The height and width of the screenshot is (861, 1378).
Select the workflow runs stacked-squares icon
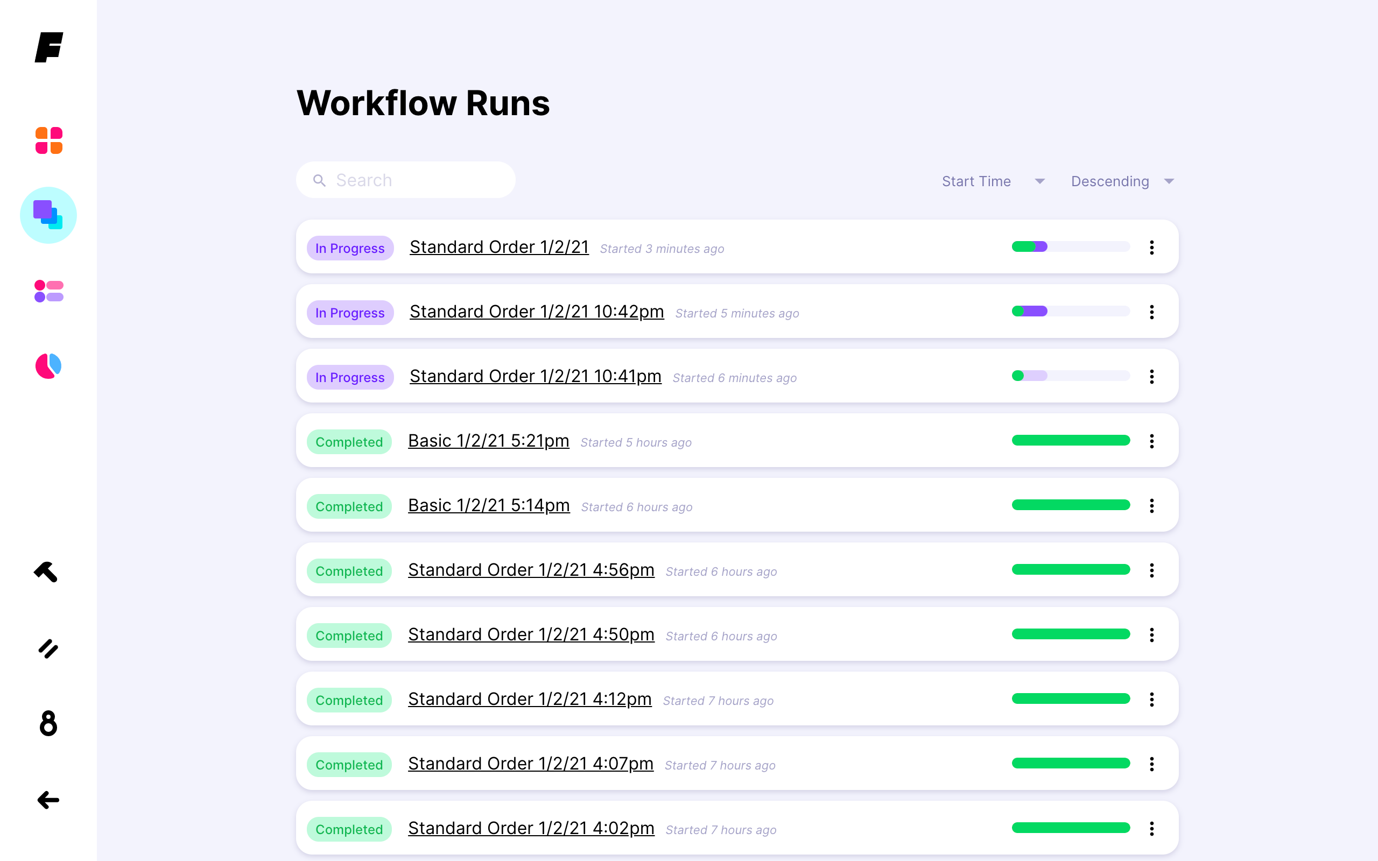48,215
